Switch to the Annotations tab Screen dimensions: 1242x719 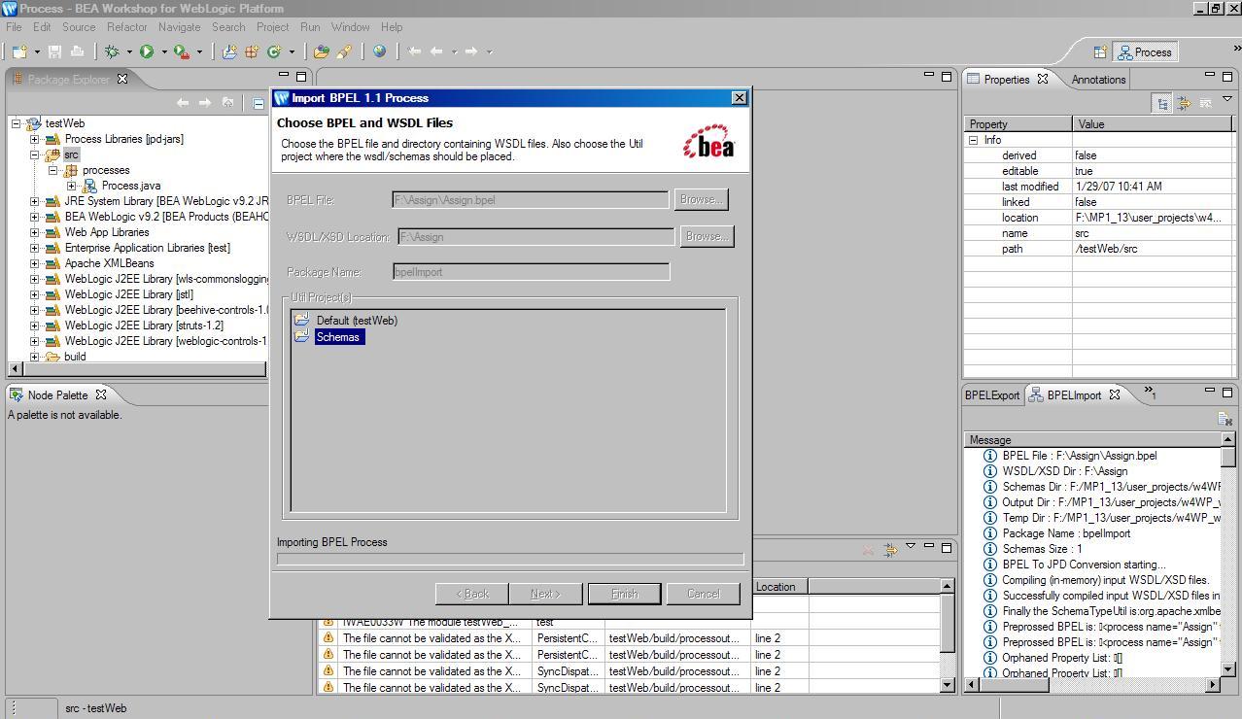click(x=1098, y=80)
